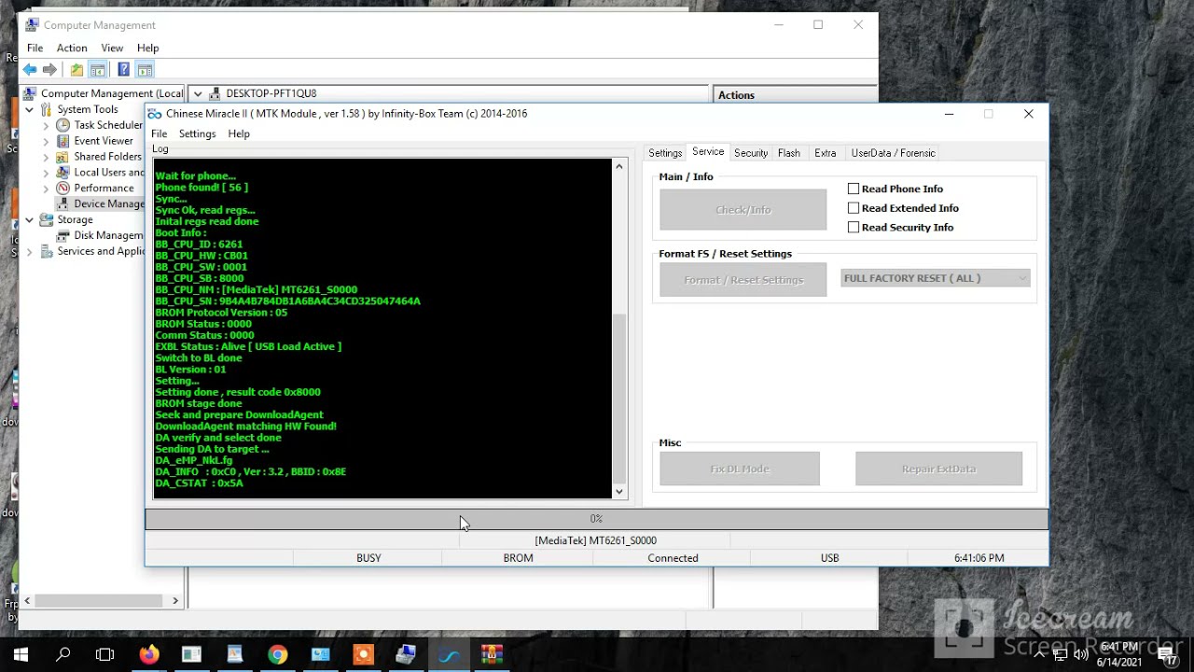This screenshot has height=672, width=1194.
Task: Open Settings menu in Chinese Miracle II
Action: pos(197,133)
